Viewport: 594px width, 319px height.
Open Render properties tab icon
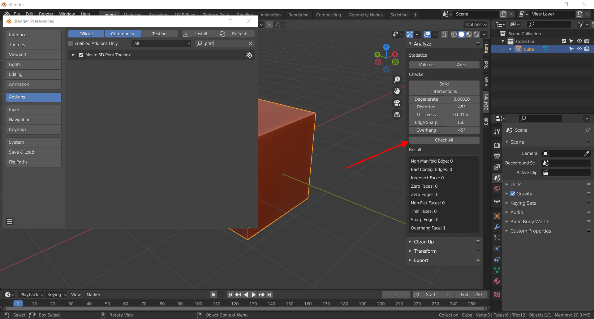point(497,145)
